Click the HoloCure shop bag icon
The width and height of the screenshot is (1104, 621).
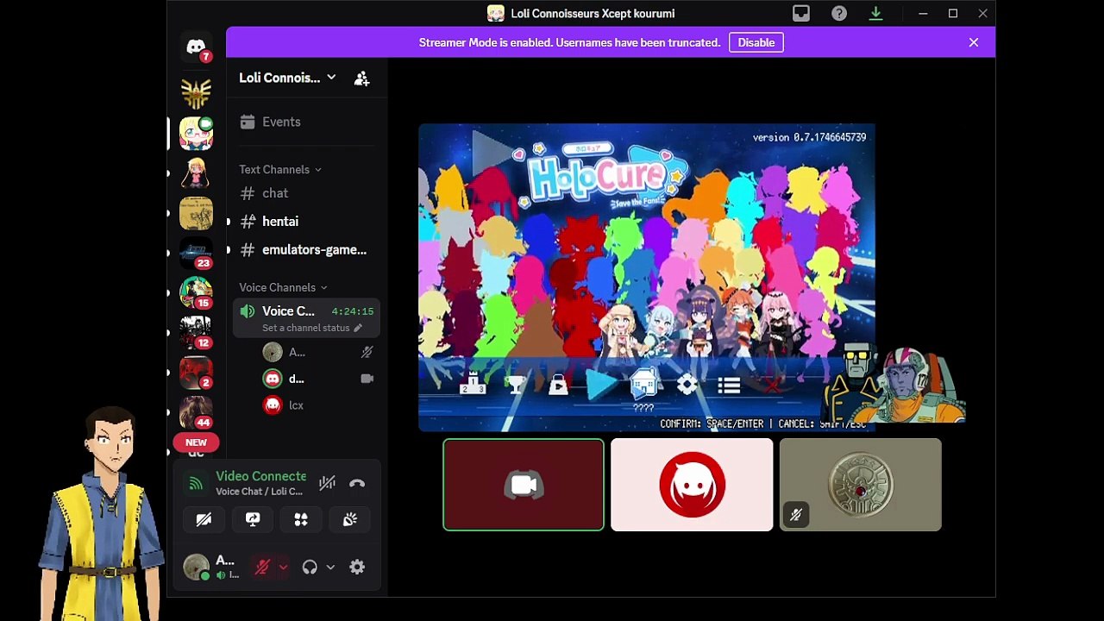(x=558, y=385)
